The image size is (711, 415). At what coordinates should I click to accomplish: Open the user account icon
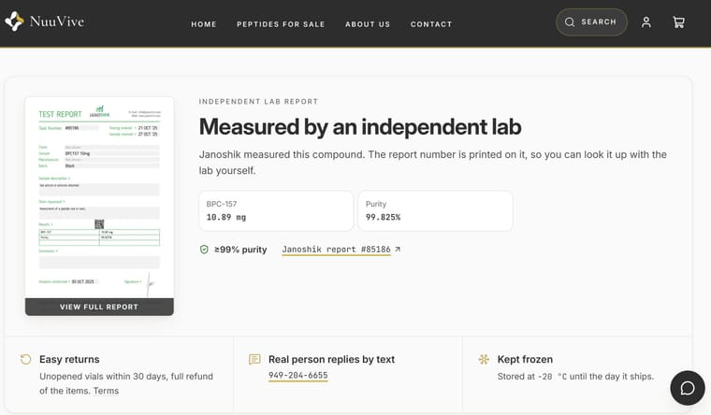[x=646, y=22]
